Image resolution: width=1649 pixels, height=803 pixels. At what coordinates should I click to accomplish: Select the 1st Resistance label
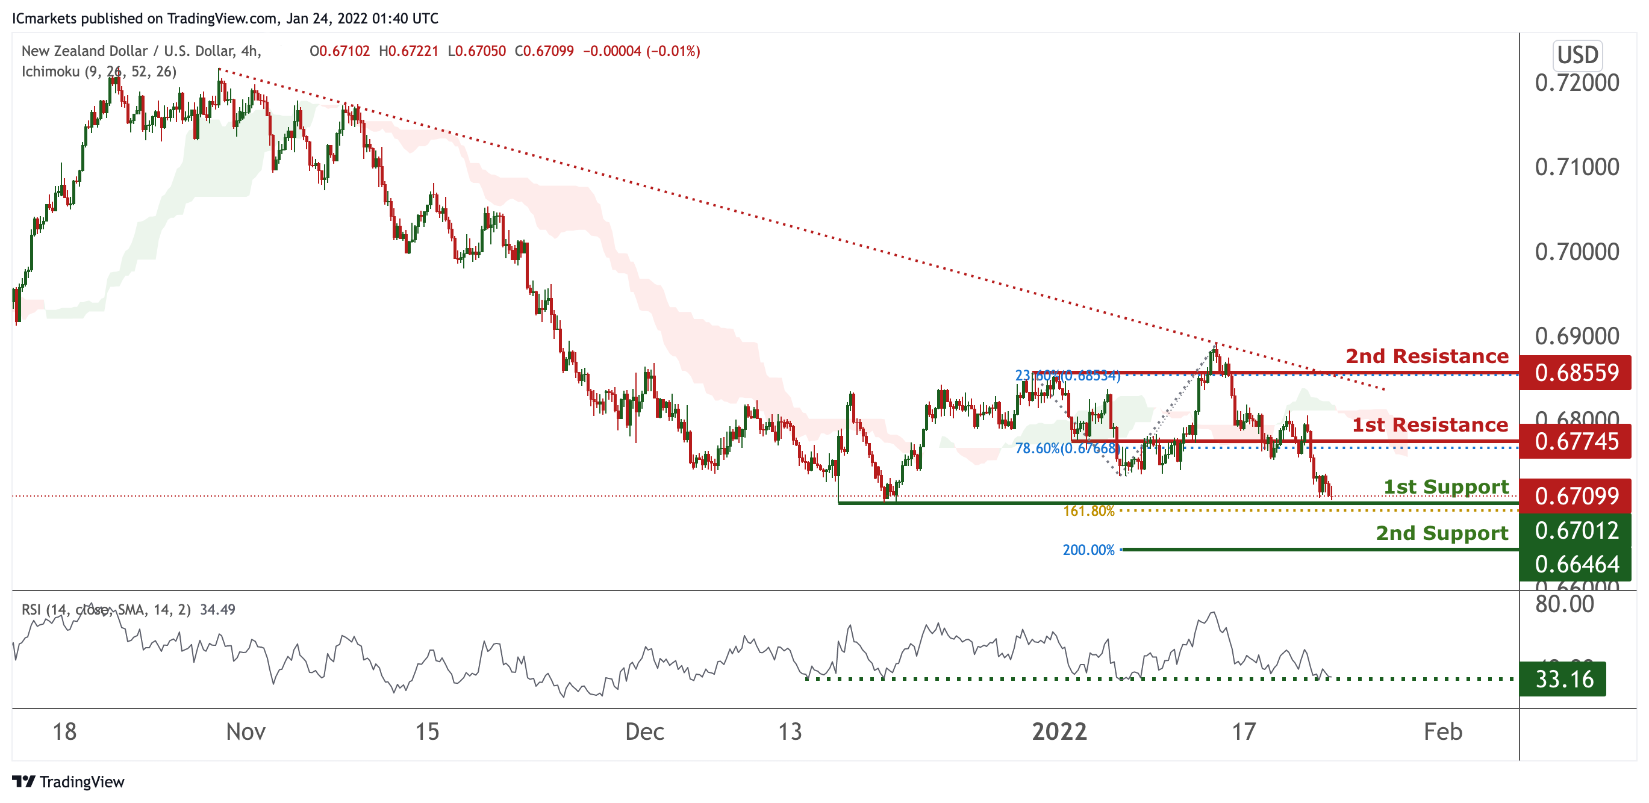click(x=1430, y=424)
